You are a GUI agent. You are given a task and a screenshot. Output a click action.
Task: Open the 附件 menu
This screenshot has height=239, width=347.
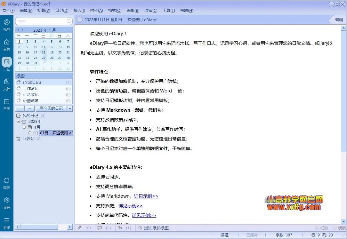click(96, 10)
